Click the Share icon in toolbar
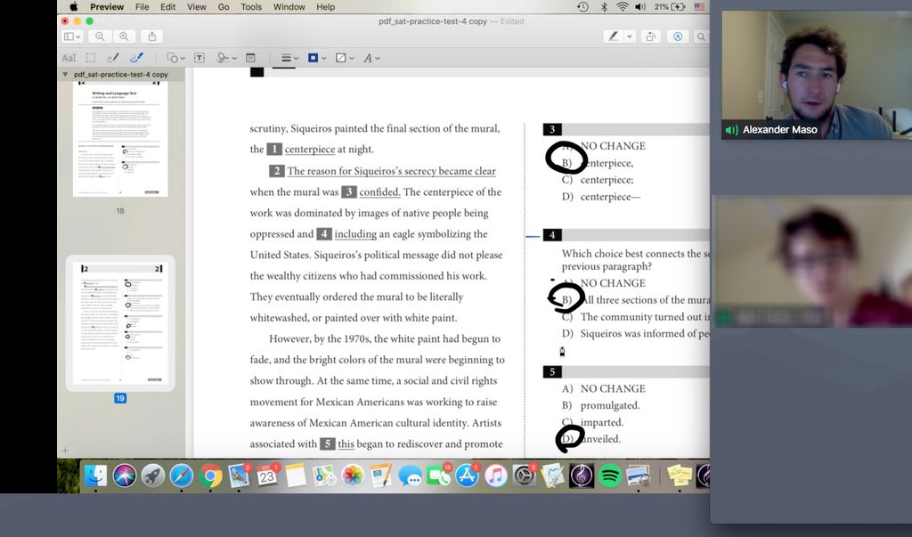The image size is (912, 537). point(151,37)
